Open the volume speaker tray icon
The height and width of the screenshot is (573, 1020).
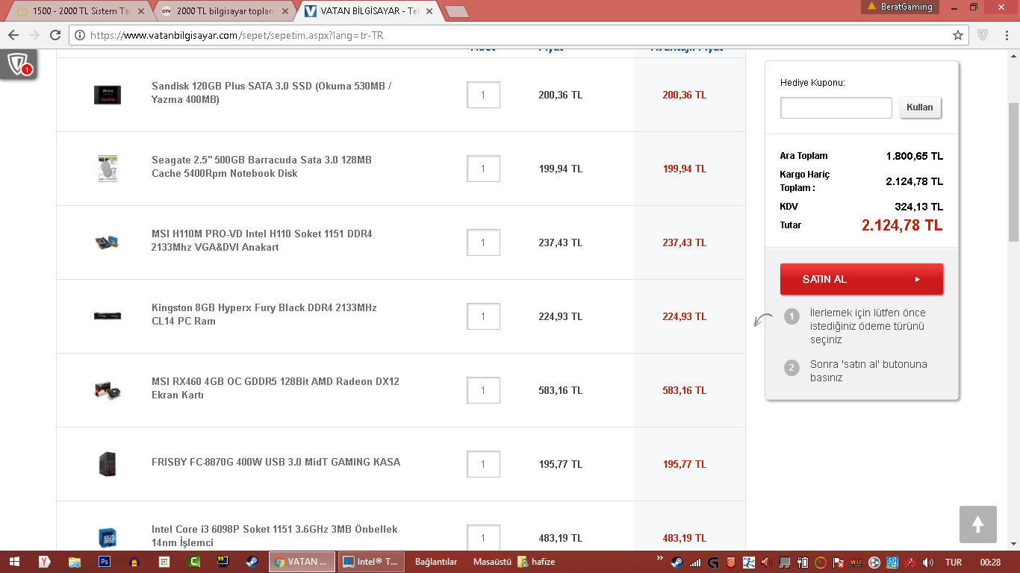point(928,562)
